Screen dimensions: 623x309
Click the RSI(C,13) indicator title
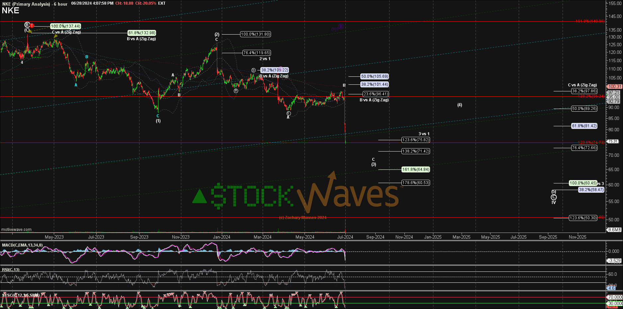pos(11,270)
